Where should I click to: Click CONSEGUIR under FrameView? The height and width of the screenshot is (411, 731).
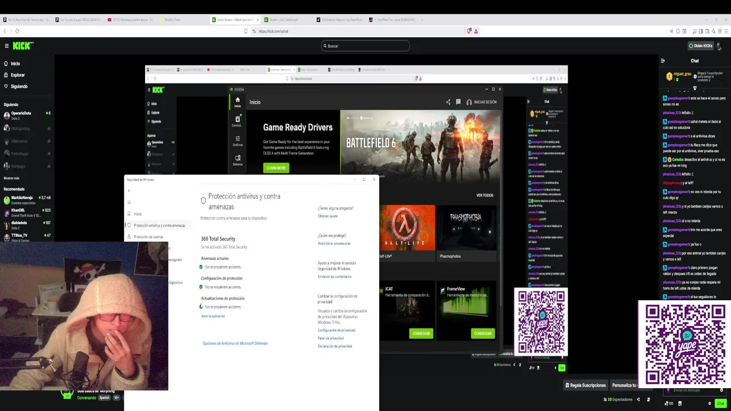[x=483, y=333]
